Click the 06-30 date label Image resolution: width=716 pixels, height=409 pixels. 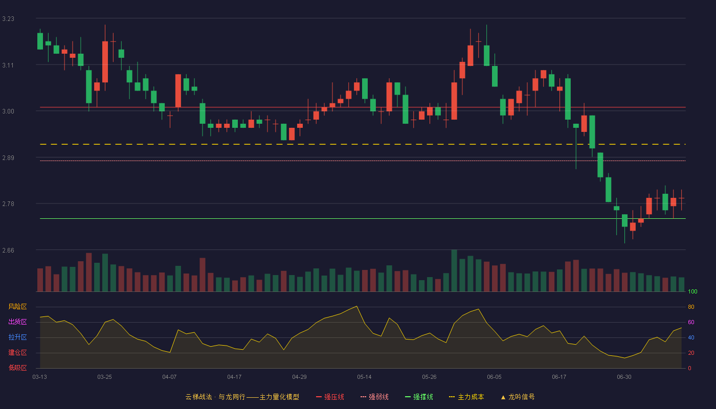(x=624, y=377)
